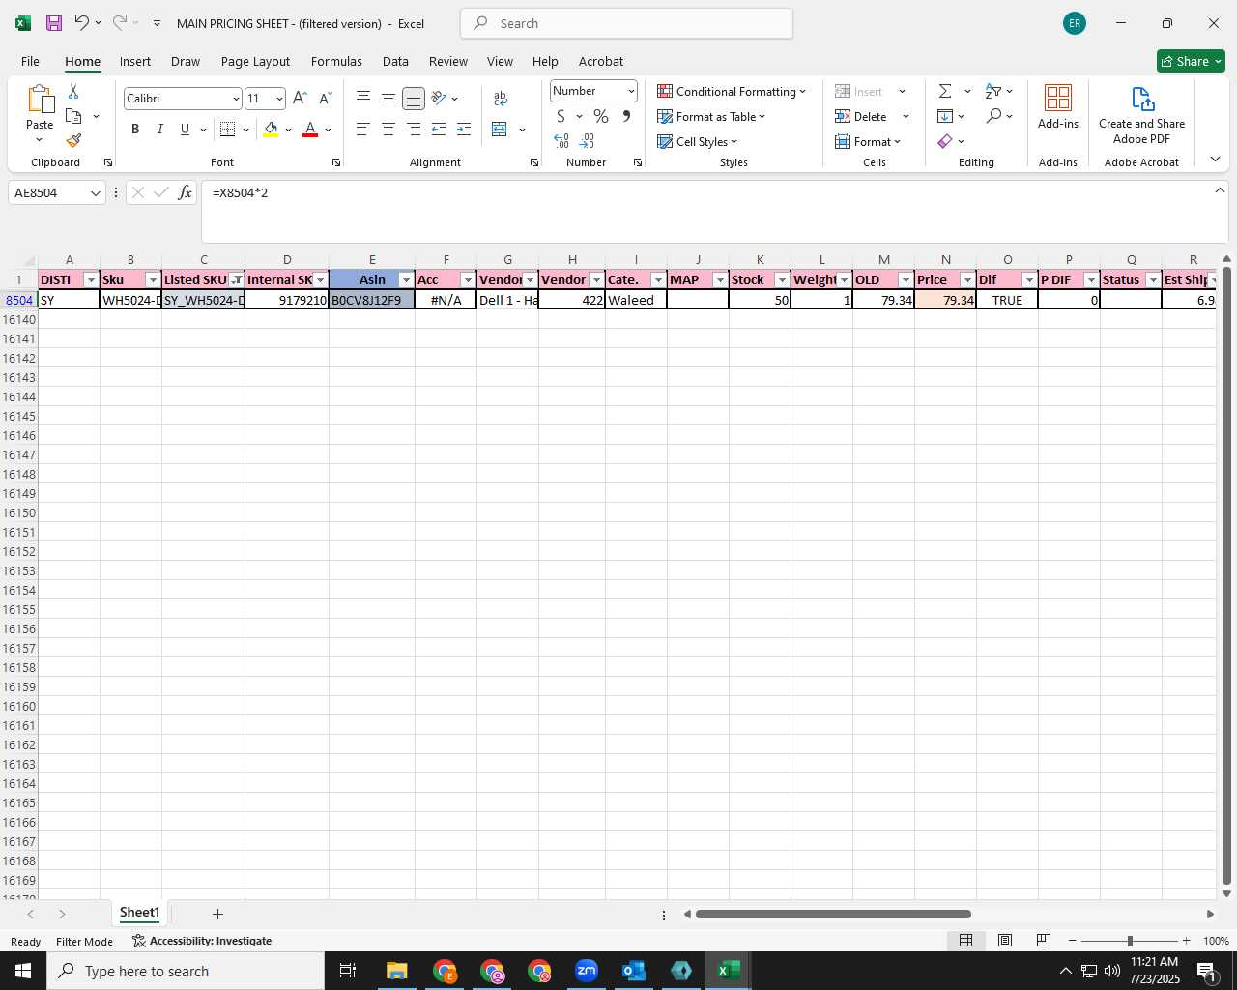Switch to the Acrobat tab

[x=601, y=61]
